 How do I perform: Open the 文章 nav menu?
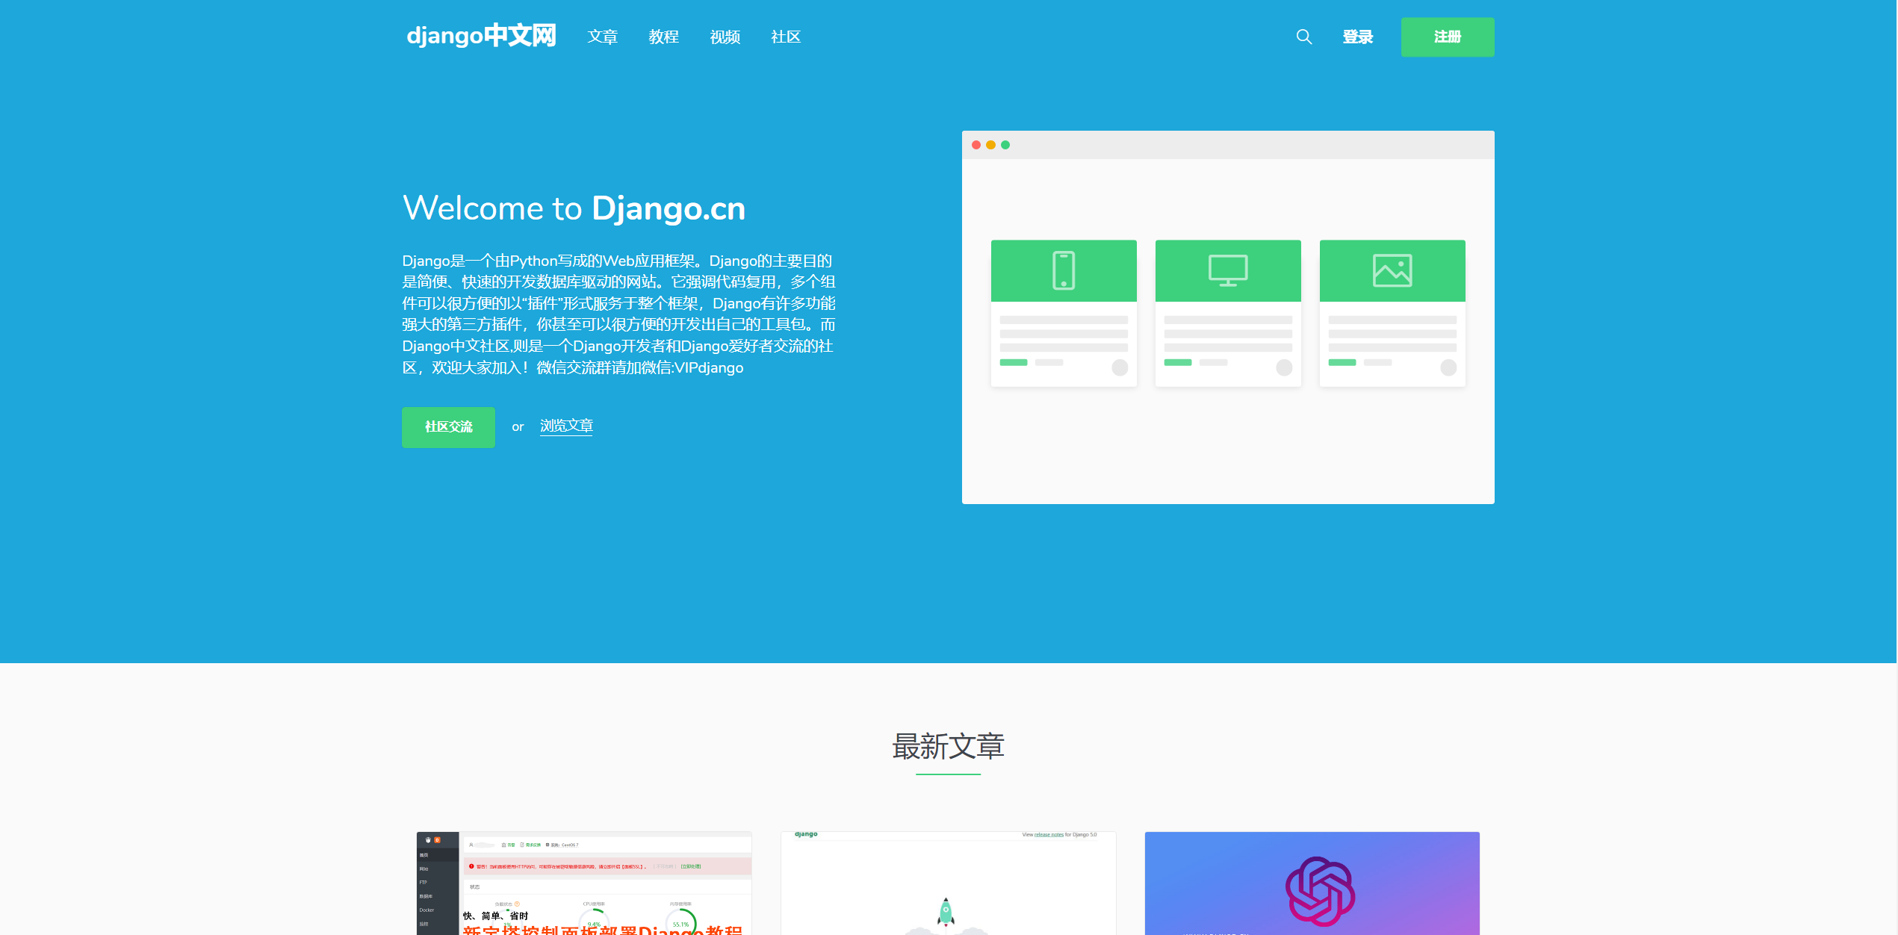click(602, 37)
